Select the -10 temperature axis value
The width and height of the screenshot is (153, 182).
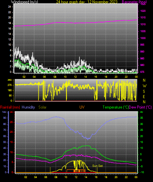pyautogui.click(x=142, y=172)
